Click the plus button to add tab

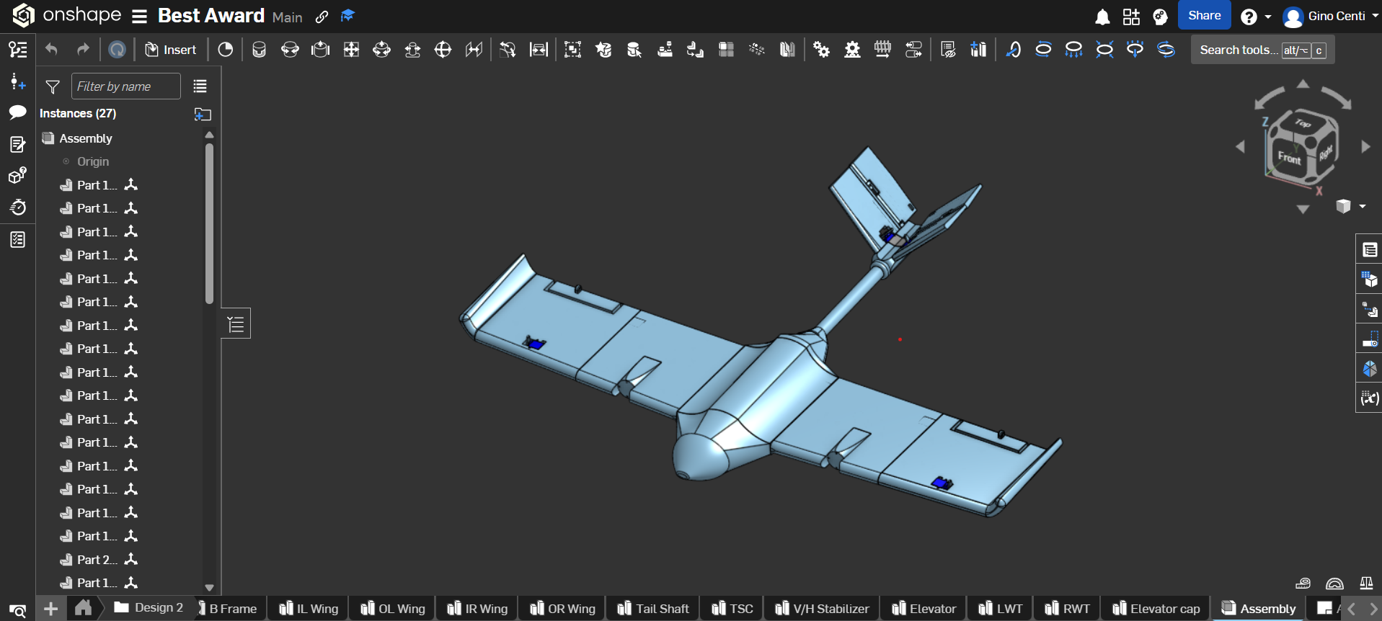tap(50, 609)
